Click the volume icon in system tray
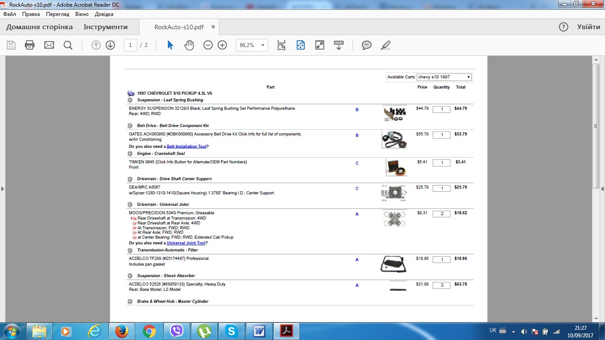Screen dimensions: 605x340 (524, 331)
